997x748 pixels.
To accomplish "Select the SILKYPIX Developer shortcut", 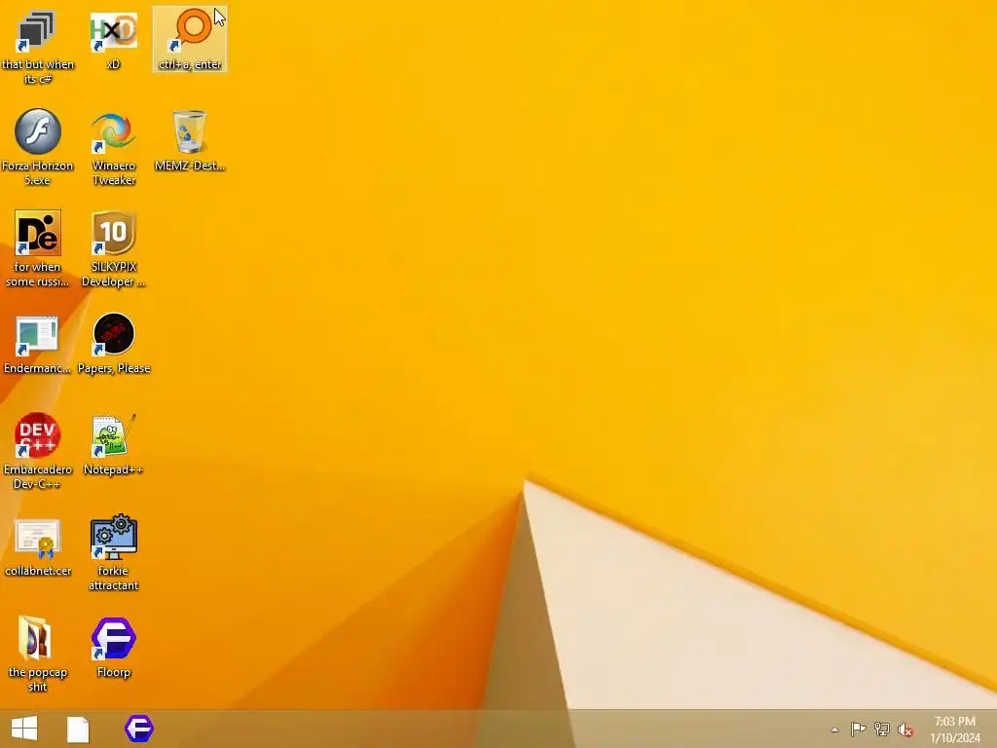I will click(113, 248).
